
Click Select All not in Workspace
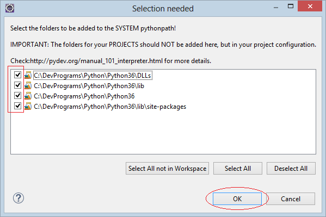point(168,169)
